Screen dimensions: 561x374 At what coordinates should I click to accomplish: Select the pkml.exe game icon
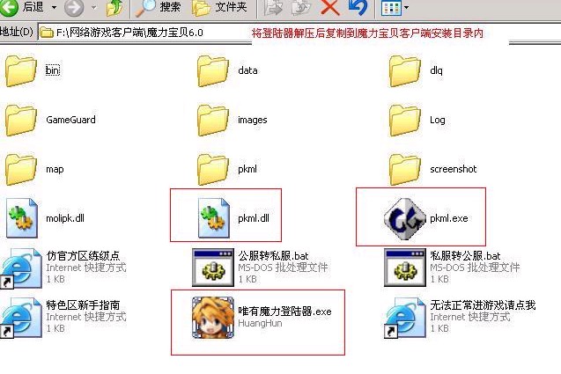click(x=405, y=218)
